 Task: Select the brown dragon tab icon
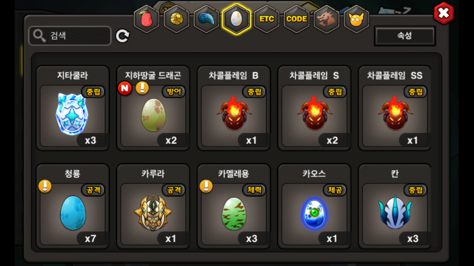[x=327, y=19]
